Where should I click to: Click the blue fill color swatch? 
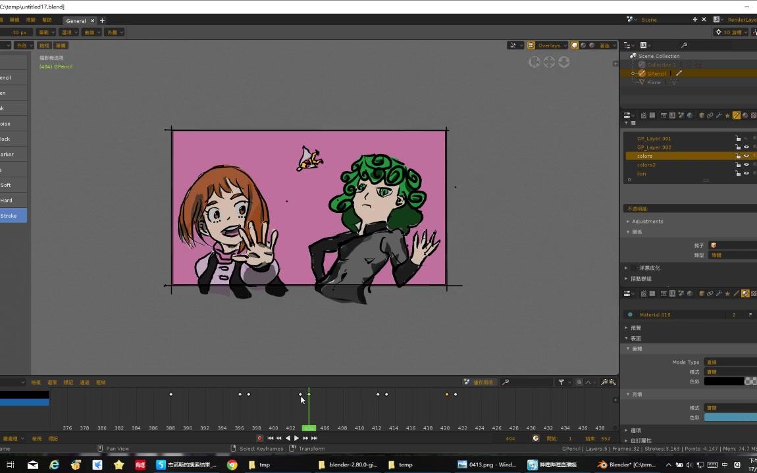(x=731, y=418)
